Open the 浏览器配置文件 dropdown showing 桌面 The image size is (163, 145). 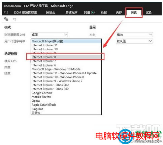point(49,35)
